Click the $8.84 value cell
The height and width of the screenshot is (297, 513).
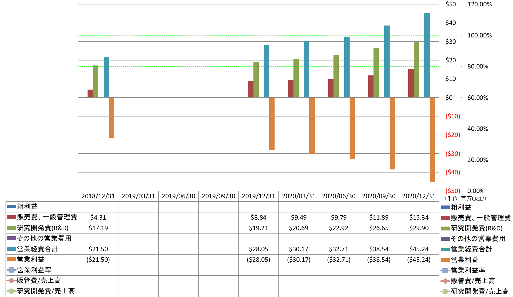click(258, 217)
